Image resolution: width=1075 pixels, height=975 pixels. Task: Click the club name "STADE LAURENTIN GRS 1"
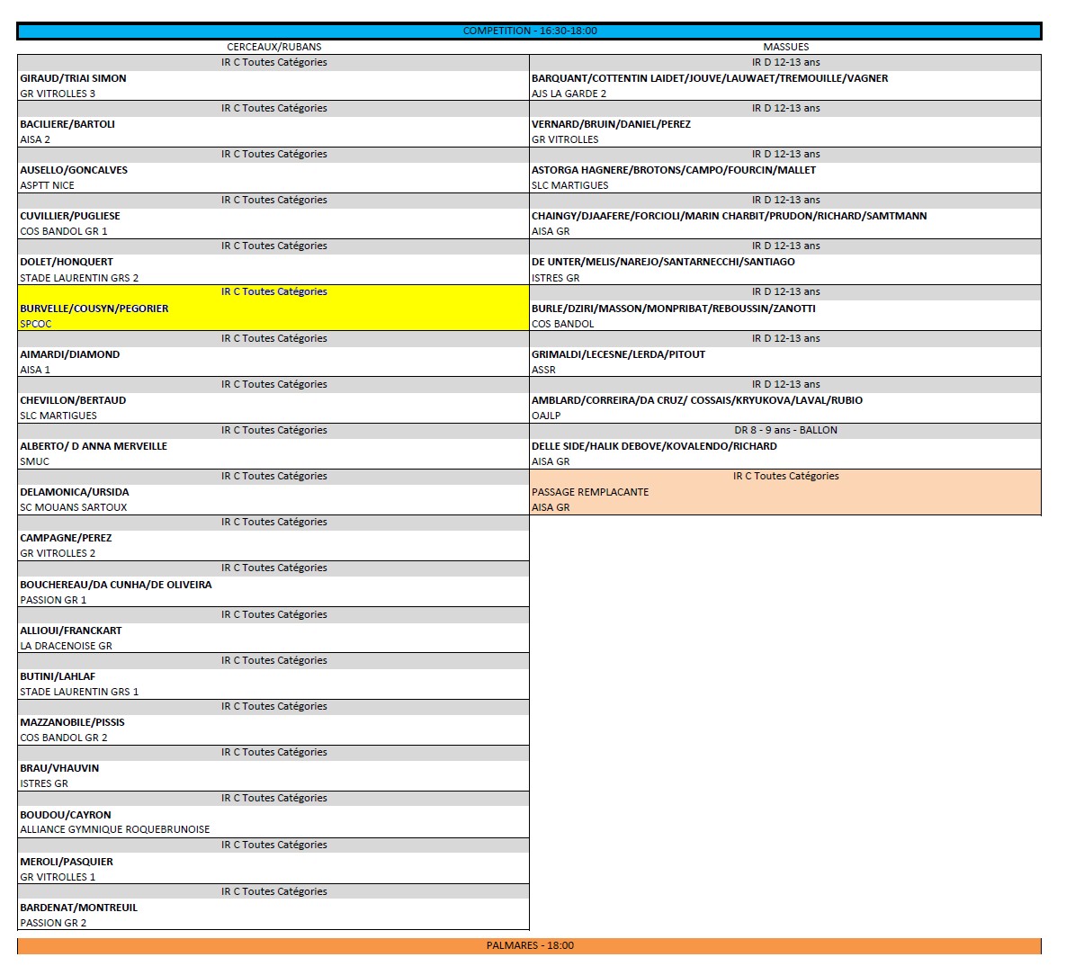click(79, 692)
